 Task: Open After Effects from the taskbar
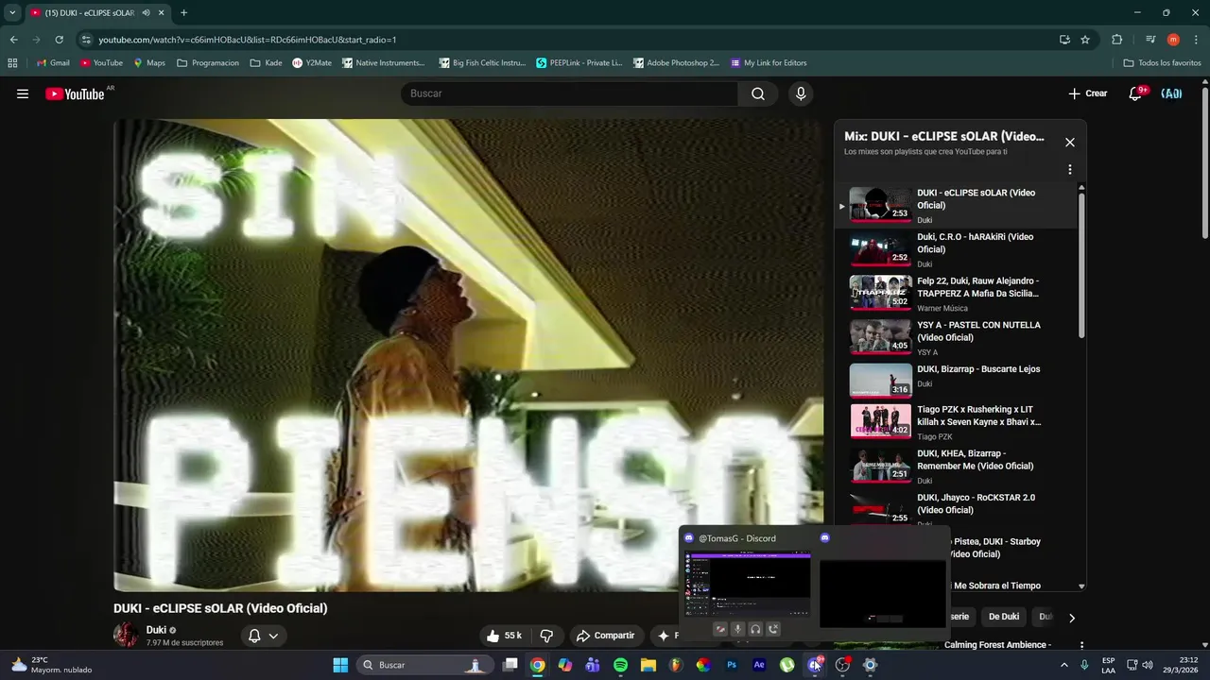pos(759,665)
